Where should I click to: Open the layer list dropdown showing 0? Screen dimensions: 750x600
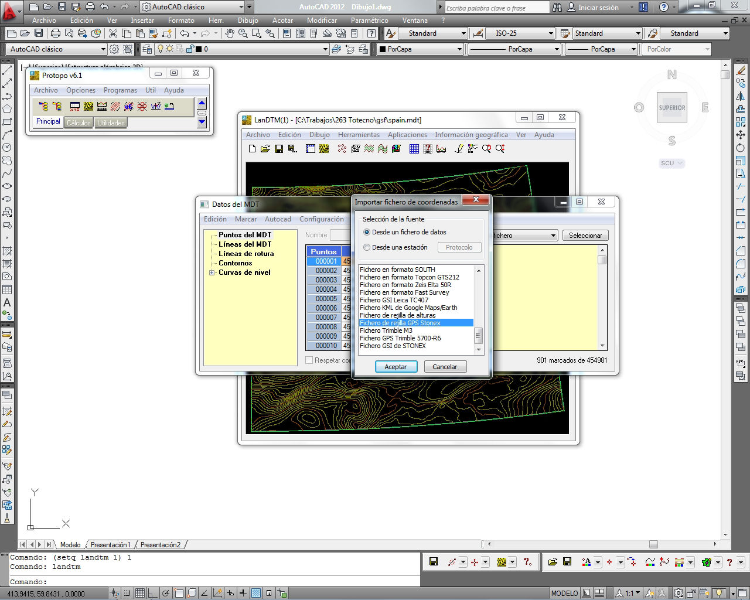coord(325,49)
